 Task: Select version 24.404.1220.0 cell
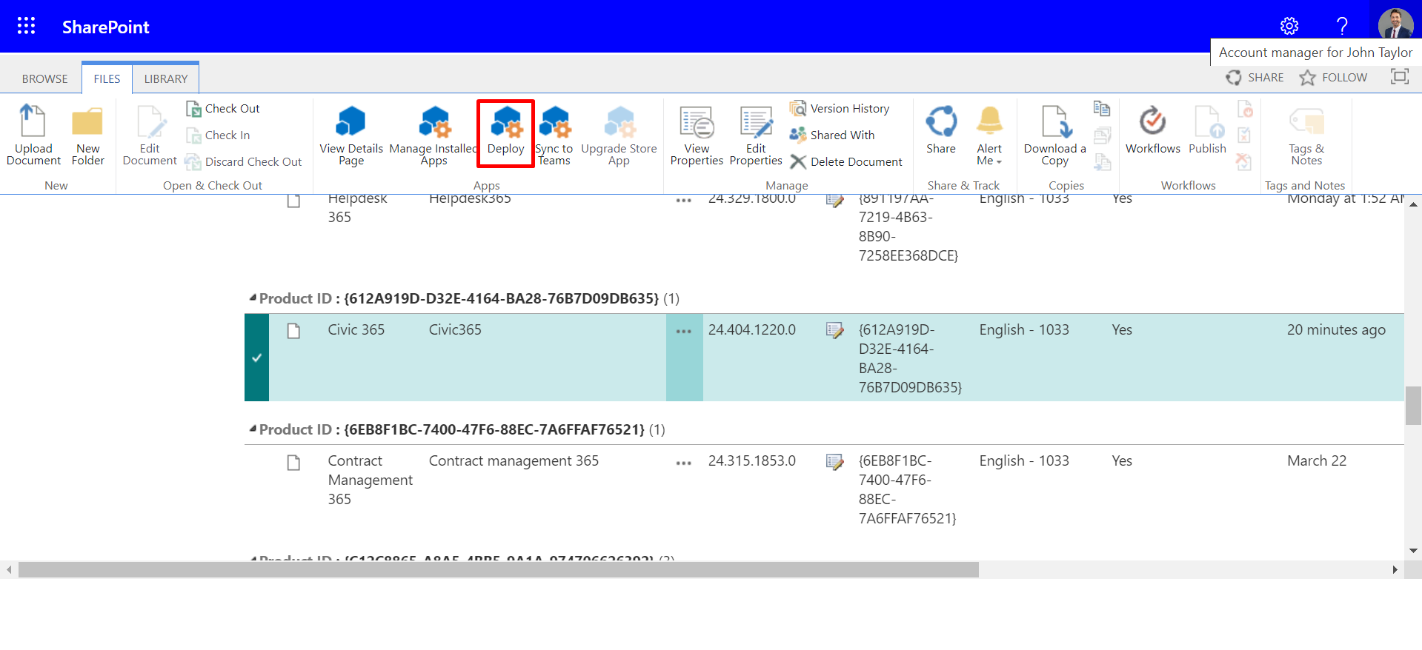point(752,329)
